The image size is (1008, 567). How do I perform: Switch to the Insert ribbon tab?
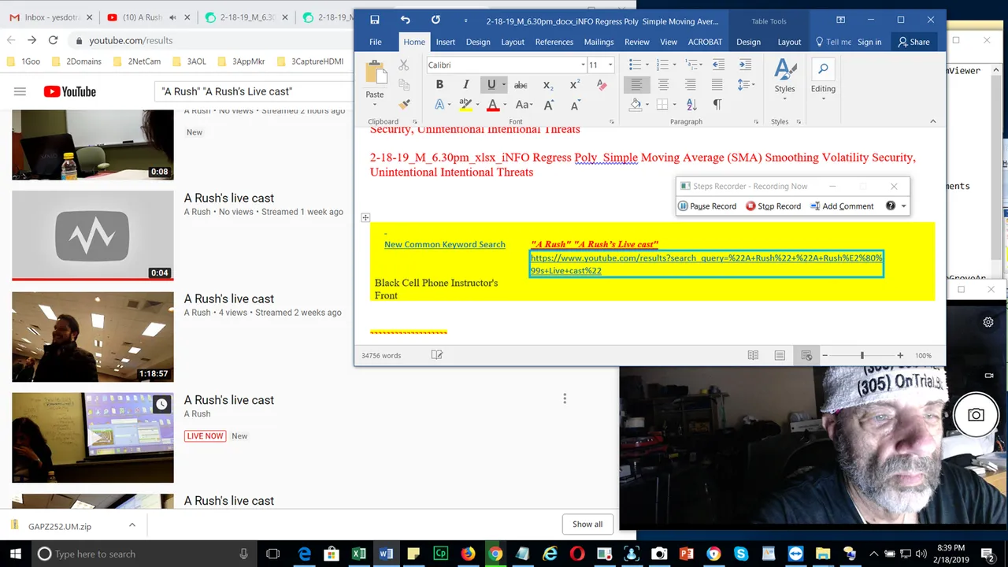pos(446,42)
